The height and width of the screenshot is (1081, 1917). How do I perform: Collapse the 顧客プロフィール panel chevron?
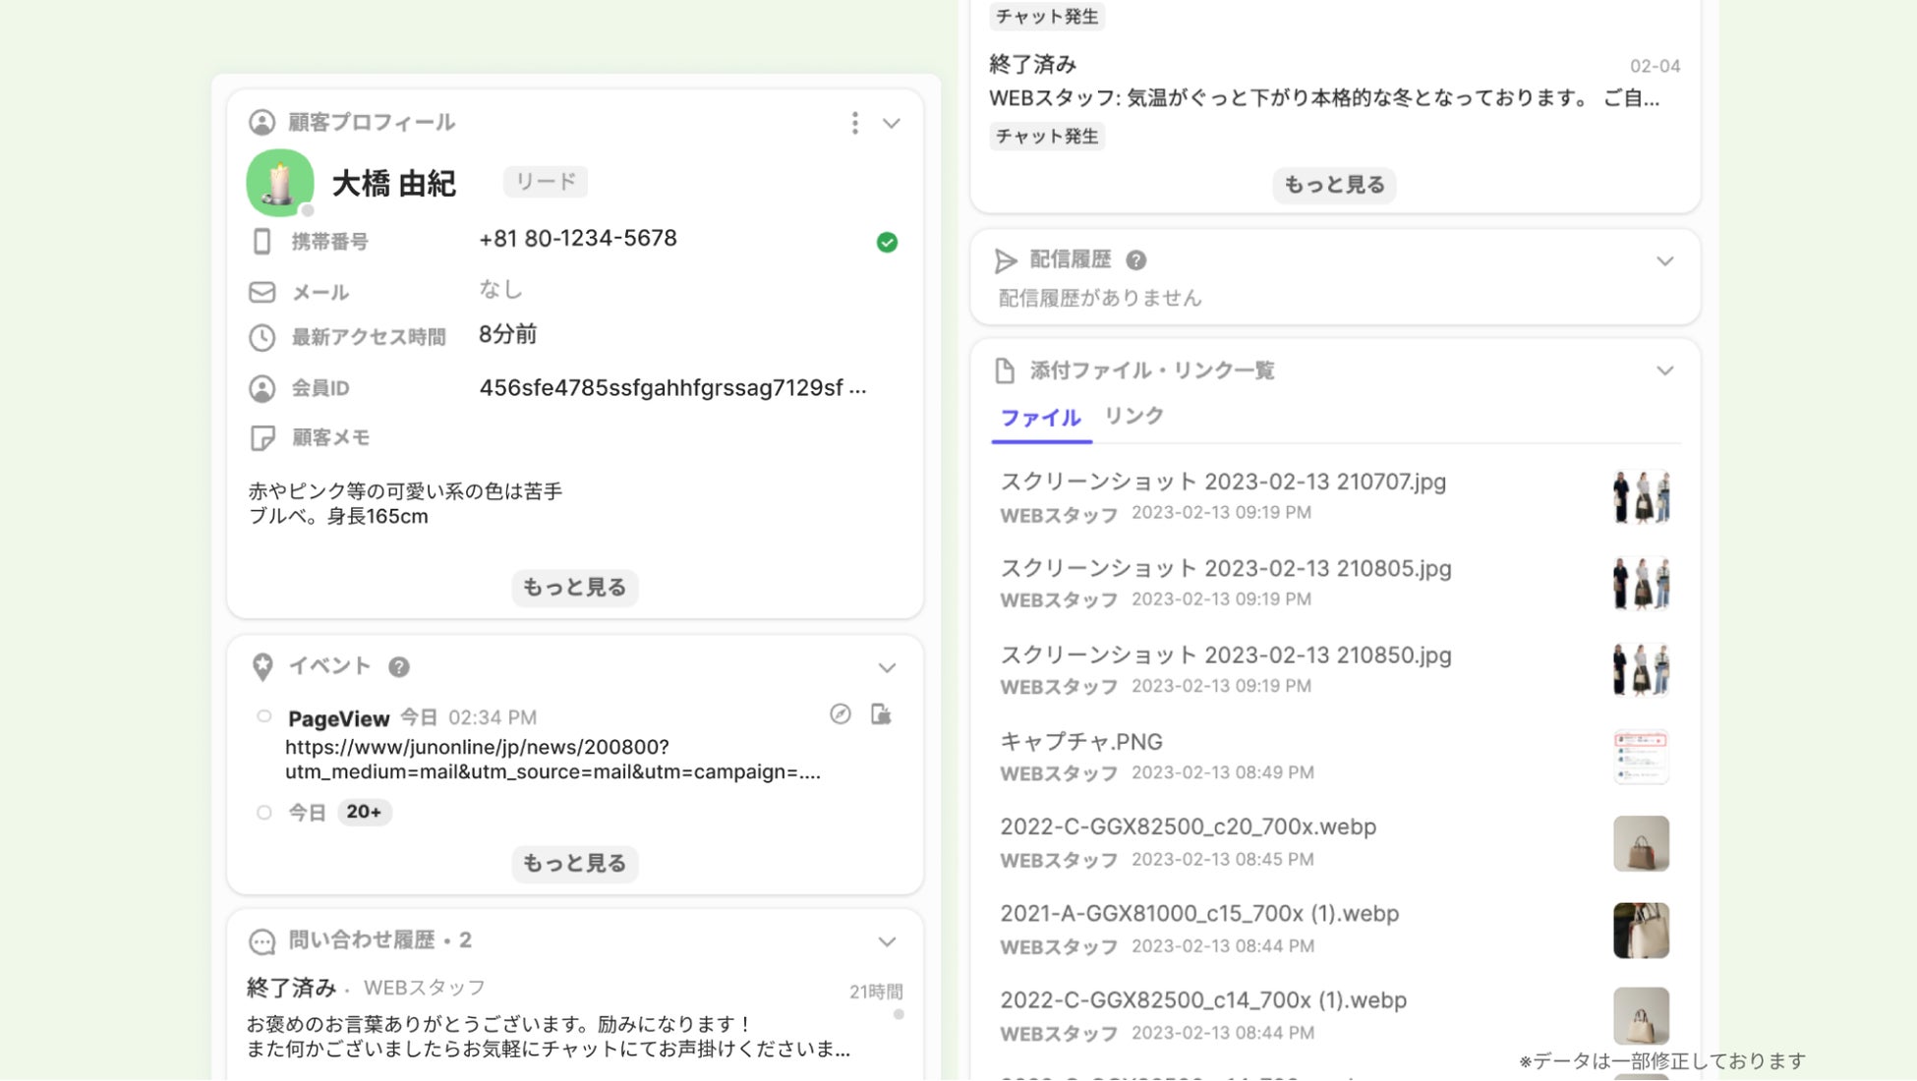891,124
